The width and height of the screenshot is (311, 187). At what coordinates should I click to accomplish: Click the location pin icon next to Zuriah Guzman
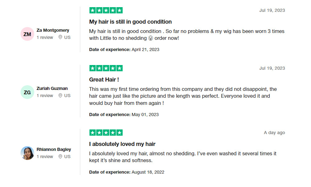pos(60,96)
